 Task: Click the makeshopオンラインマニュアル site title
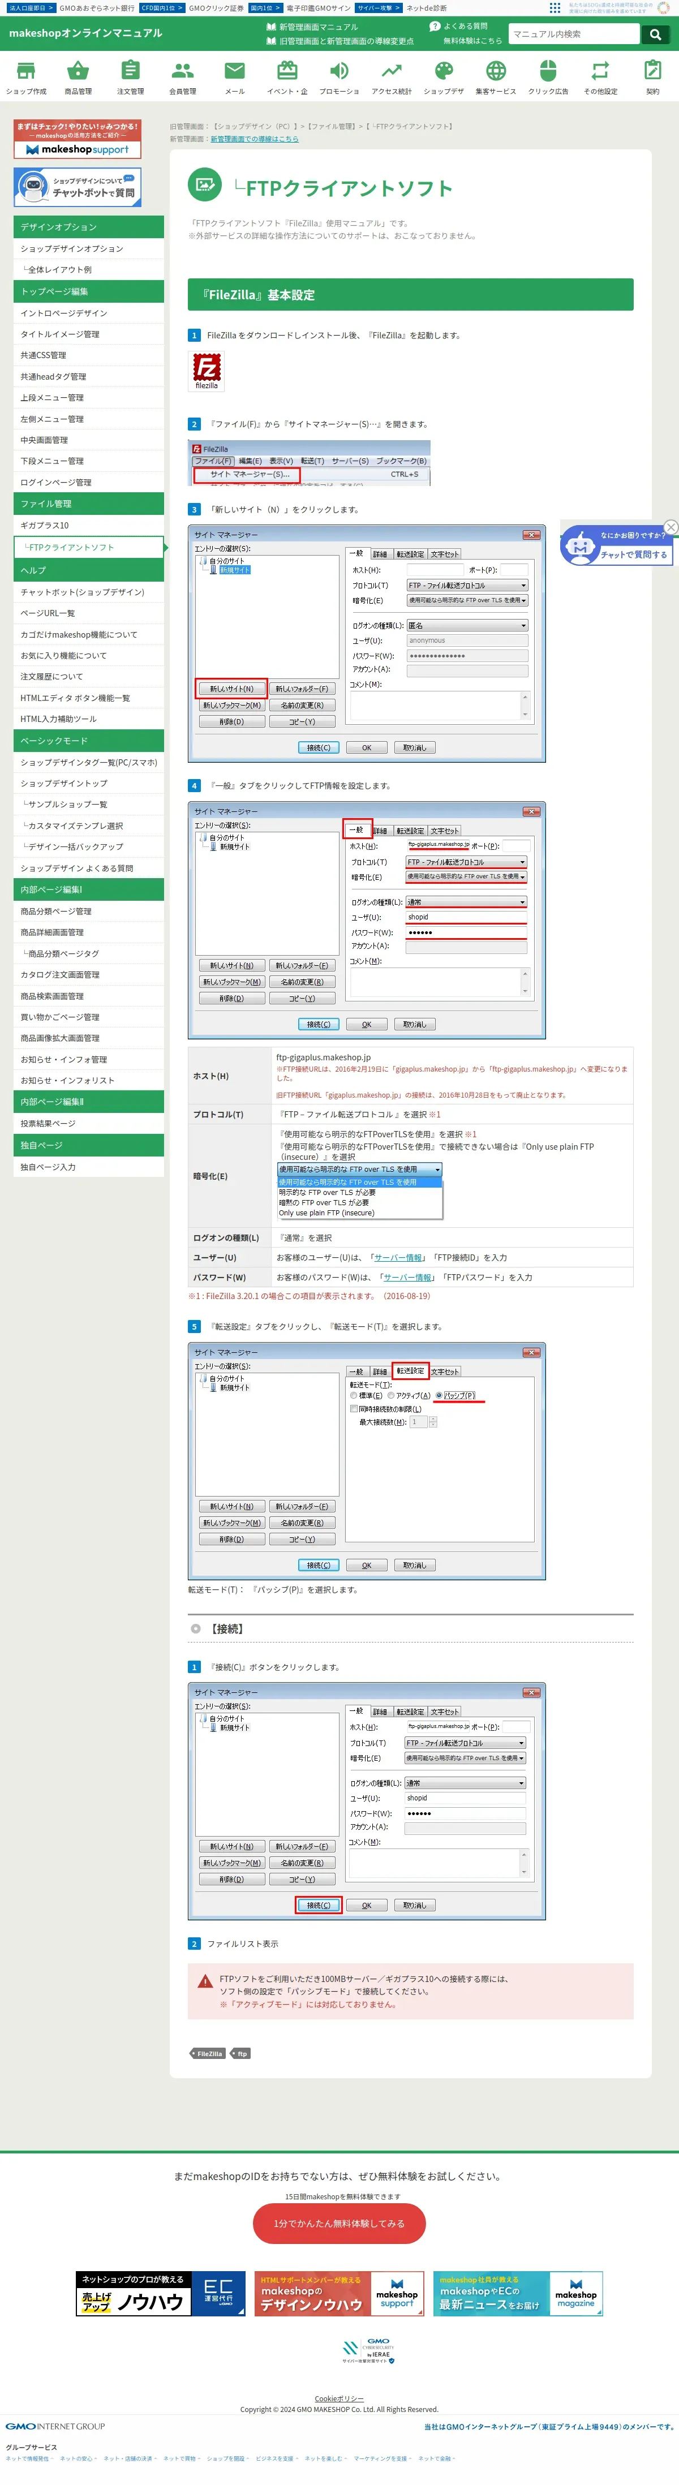[x=86, y=33]
